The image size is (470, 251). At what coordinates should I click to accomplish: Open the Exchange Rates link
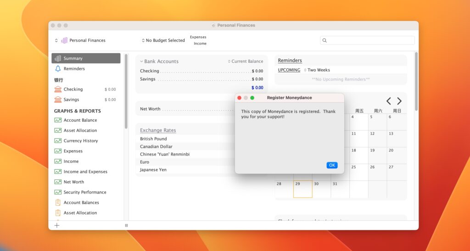[158, 130]
